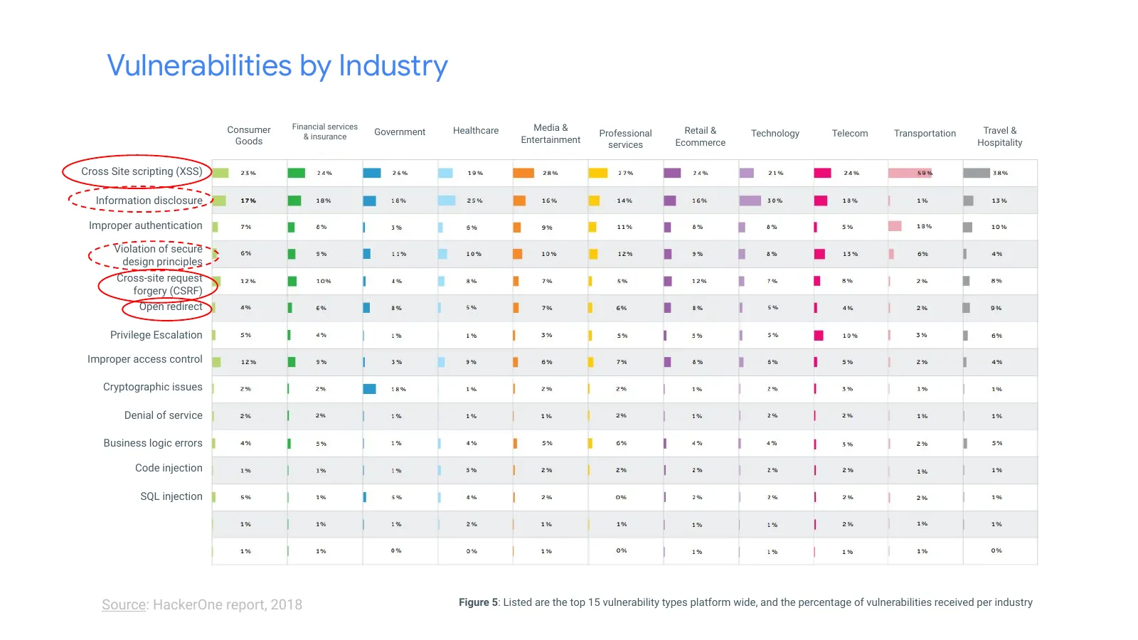Click the Telecom column header
Image resolution: width=1138 pixels, height=640 pixels.
[850, 133]
